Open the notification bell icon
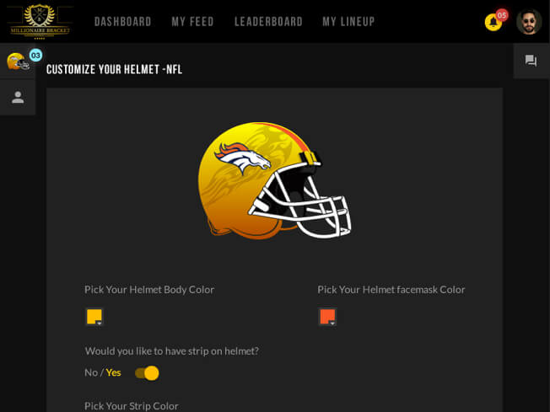This screenshot has width=550, height=412. tap(493, 23)
